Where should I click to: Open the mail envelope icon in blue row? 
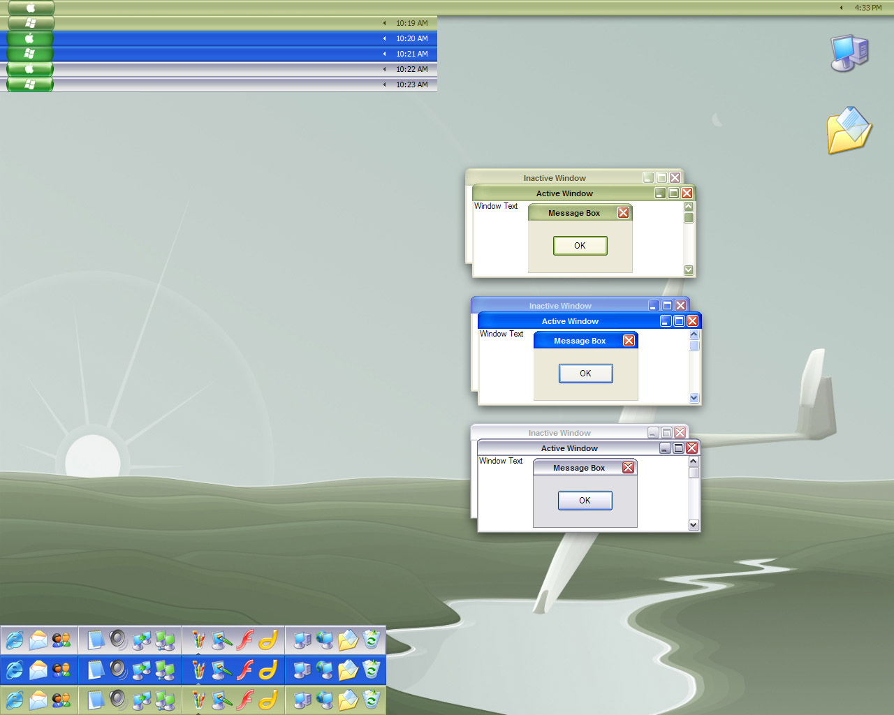click(x=38, y=670)
